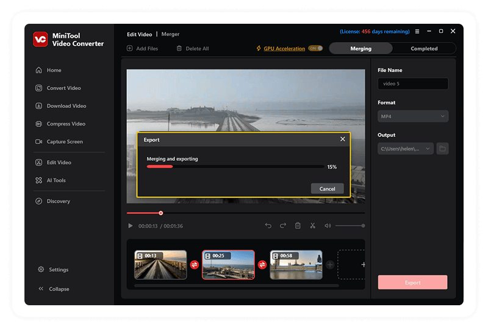The image size is (488, 329).
Task: Select the 00:13 pier clip thumbnail
Action: click(x=160, y=265)
